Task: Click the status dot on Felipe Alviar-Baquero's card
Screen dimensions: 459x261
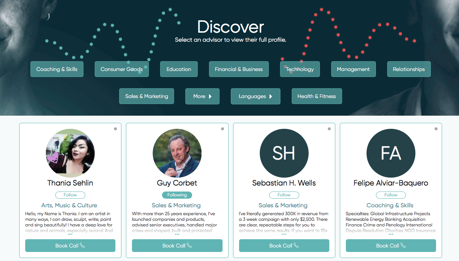Action: pyautogui.click(x=436, y=129)
